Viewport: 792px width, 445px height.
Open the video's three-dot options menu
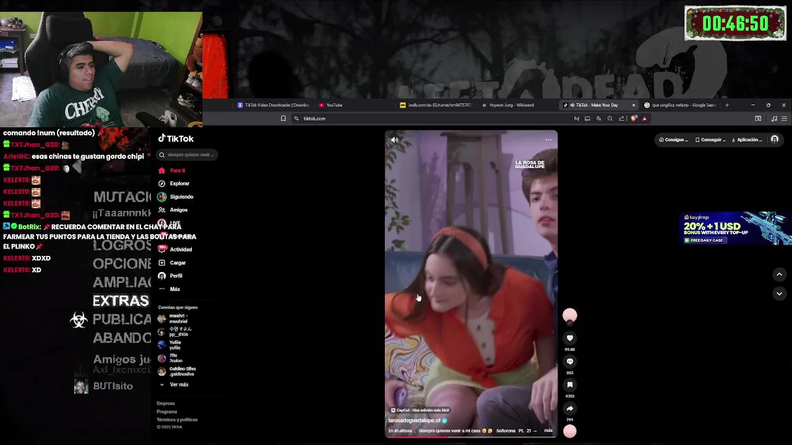click(x=548, y=140)
